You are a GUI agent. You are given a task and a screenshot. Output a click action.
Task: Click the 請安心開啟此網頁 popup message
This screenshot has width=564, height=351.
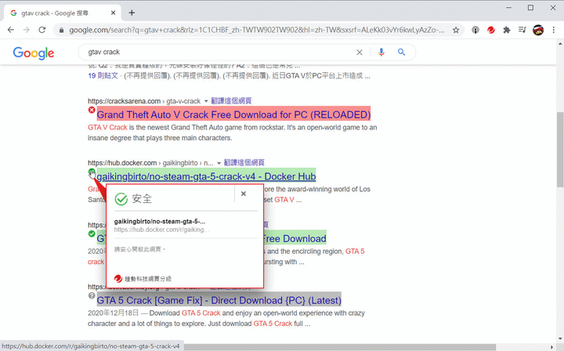point(139,249)
